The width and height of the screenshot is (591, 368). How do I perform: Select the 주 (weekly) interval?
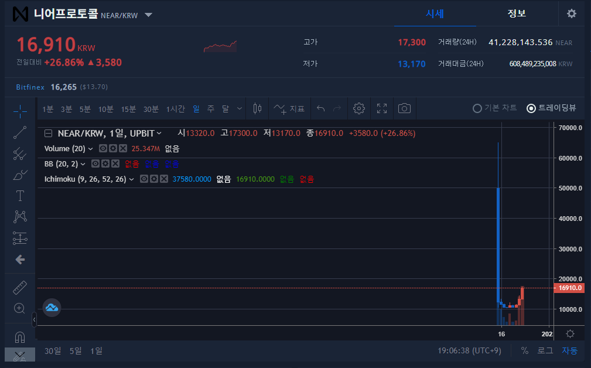pyautogui.click(x=211, y=108)
